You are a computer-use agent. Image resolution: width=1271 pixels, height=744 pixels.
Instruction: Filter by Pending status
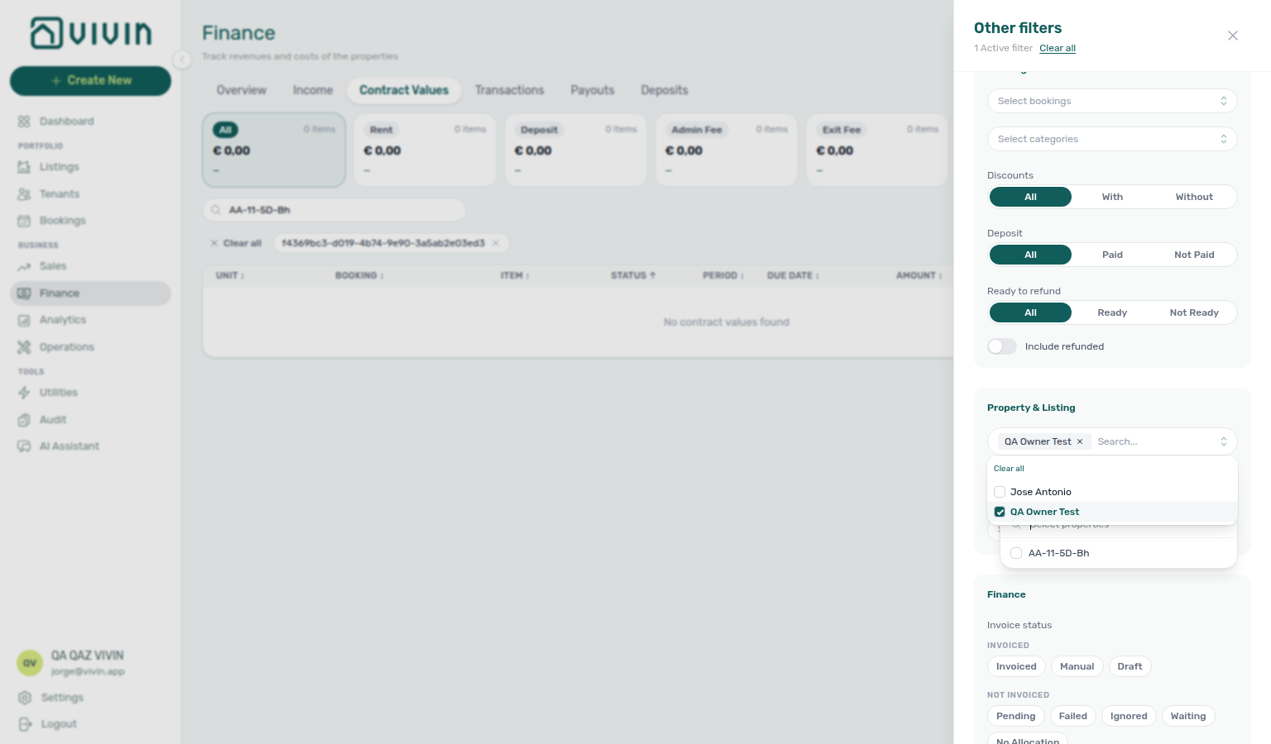point(1015,716)
